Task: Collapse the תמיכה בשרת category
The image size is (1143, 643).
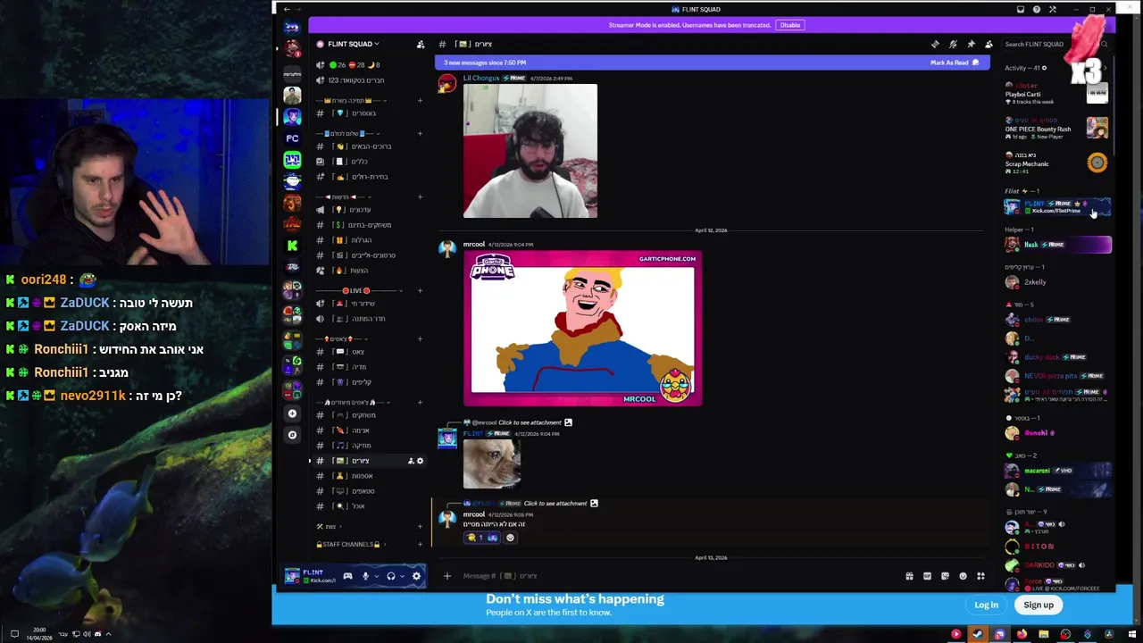Action: [x=351, y=100]
